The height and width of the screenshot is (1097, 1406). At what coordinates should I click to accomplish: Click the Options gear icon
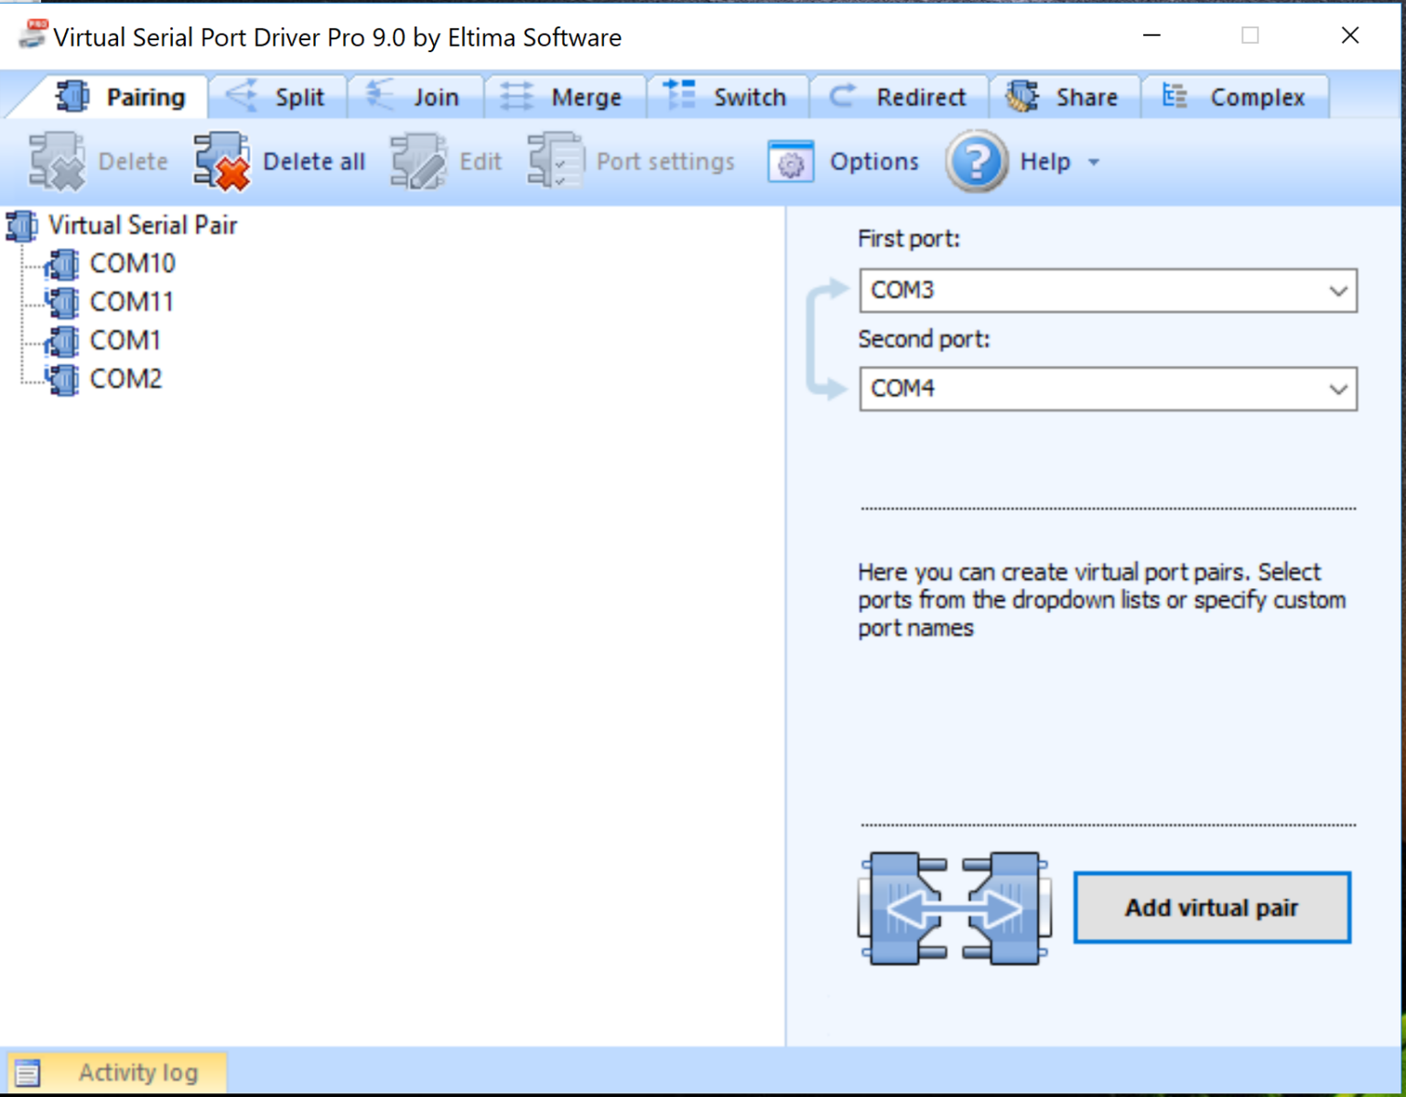(791, 161)
